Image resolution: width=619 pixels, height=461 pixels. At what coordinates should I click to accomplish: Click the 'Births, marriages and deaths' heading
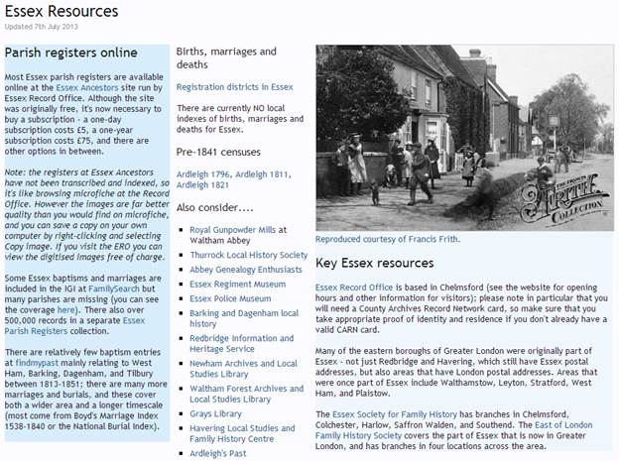pos(226,58)
